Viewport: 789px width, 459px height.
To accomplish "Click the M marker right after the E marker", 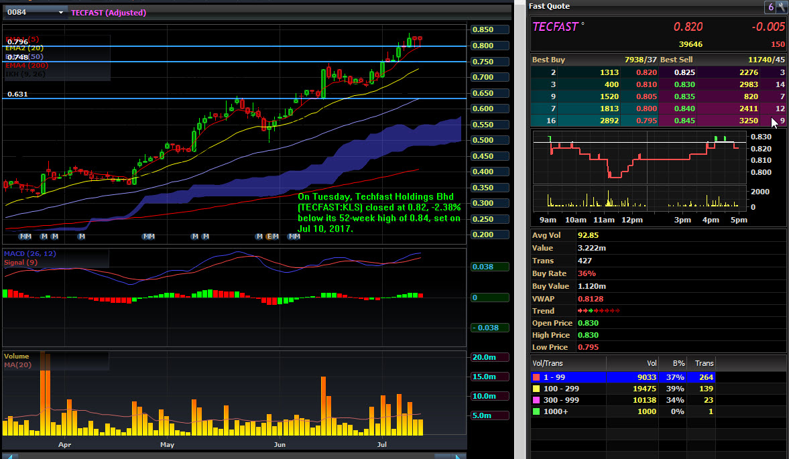I will [276, 237].
